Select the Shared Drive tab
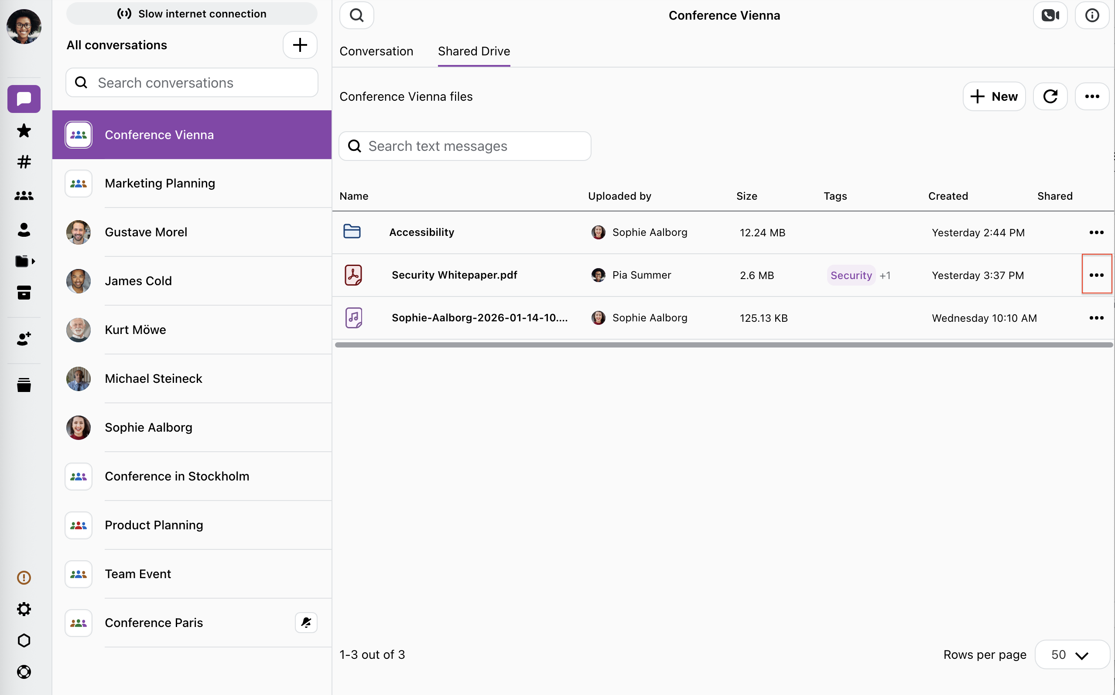1115x695 pixels. 474,51
